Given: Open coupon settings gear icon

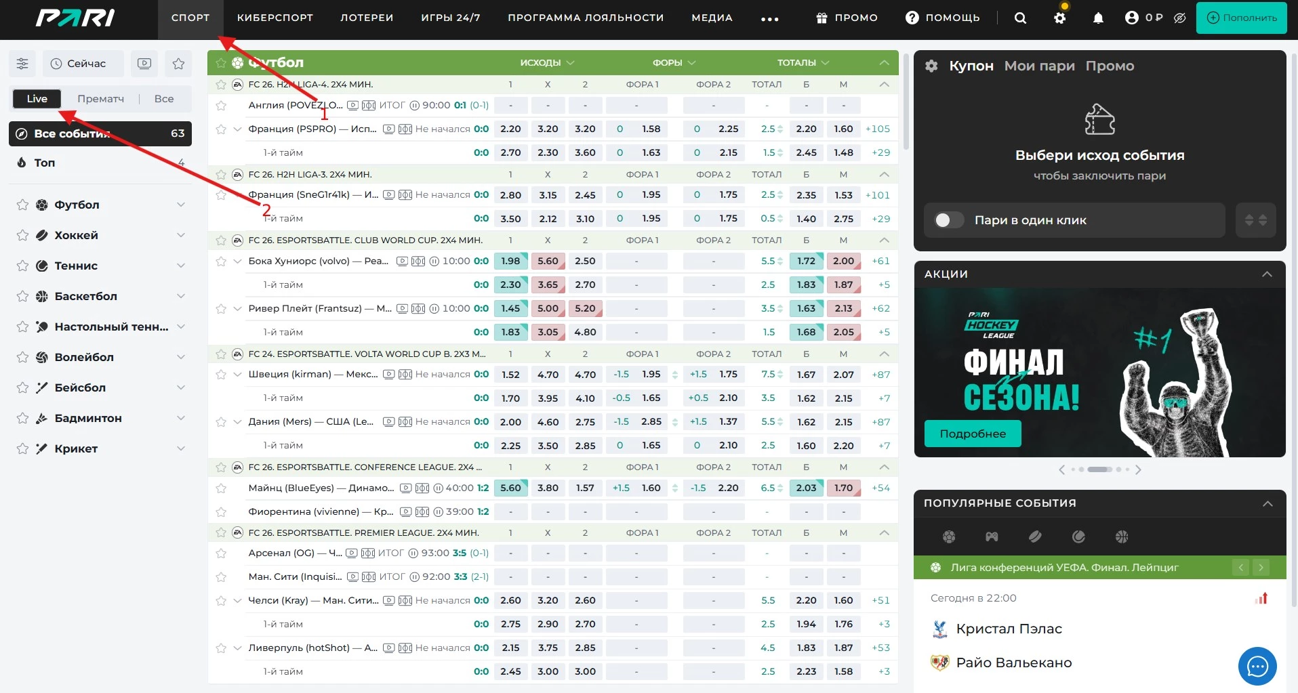Looking at the screenshot, I should [932, 66].
